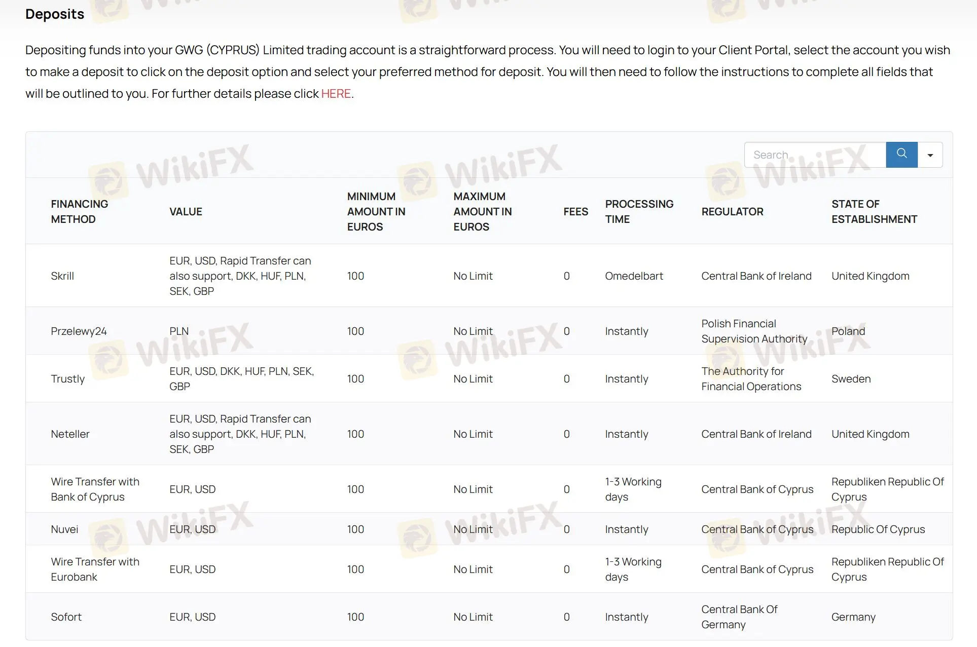Sort the table by MAXIMUM AMOUNT IN EUROS
977x647 pixels.
pyautogui.click(x=482, y=211)
